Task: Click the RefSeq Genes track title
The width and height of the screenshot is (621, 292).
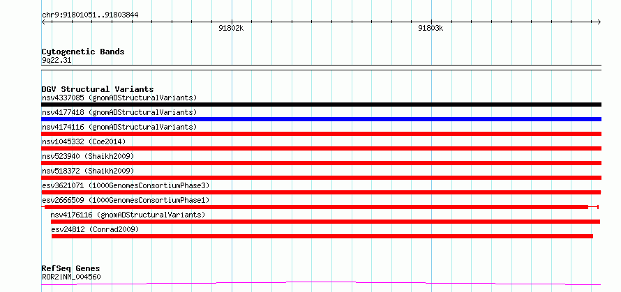Action: (x=71, y=269)
